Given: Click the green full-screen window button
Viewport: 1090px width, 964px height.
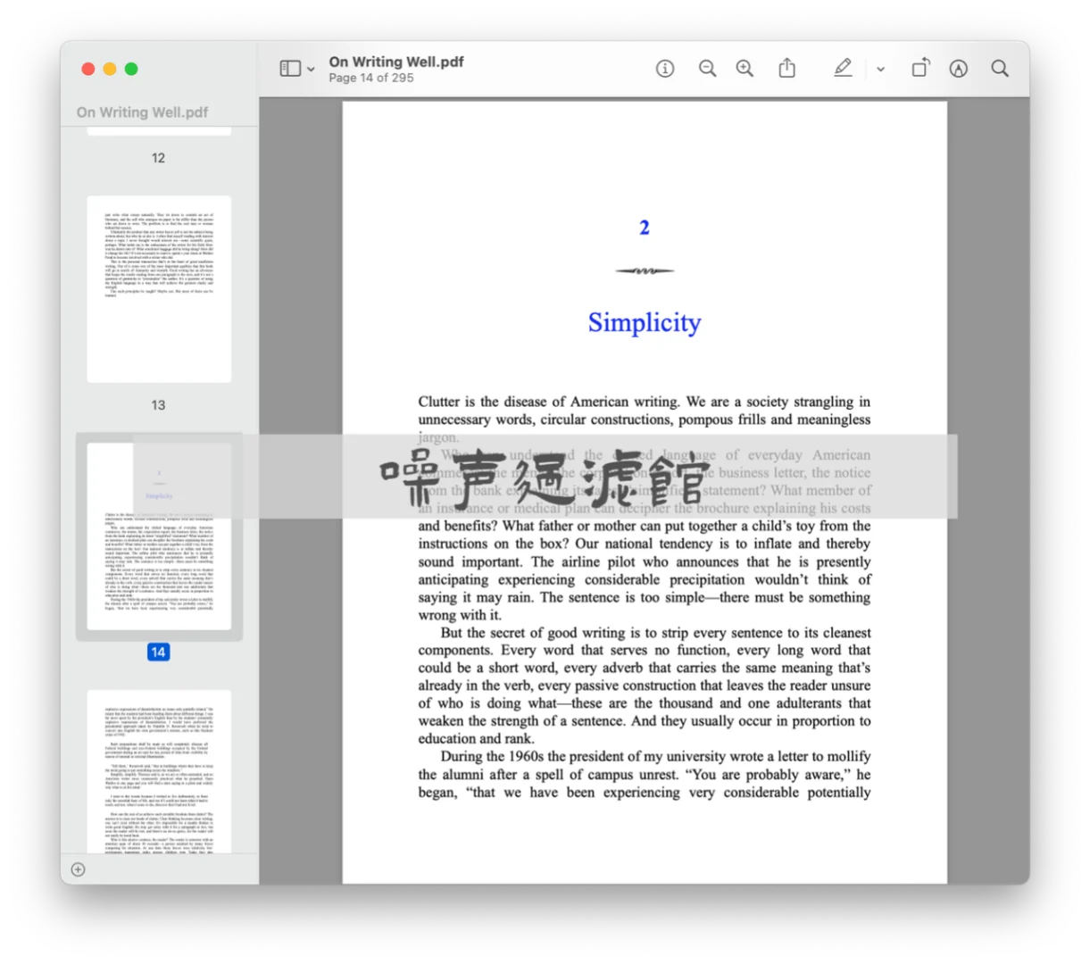Looking at the screenshot, I should (x=131, y=69).
